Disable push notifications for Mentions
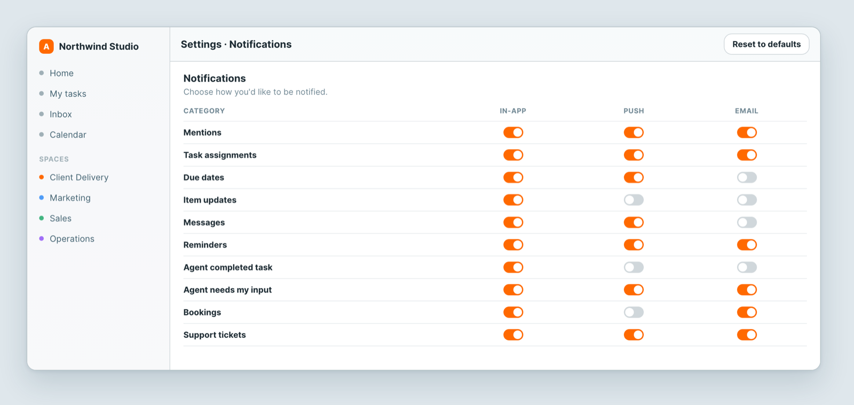This screenshot has width=854, height=405. (634, 133)
